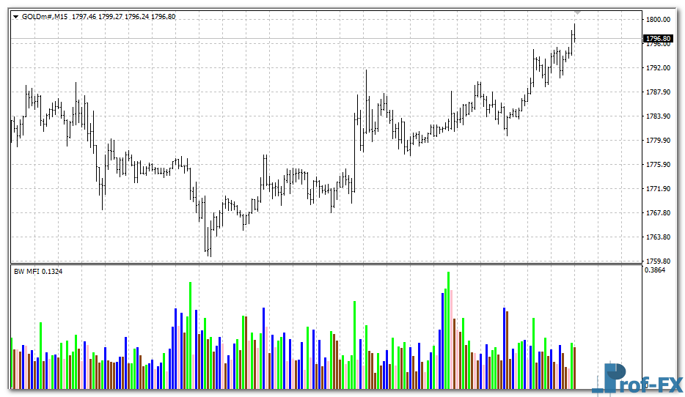Select the GOLDm#,M15 chart title text
Image resolution: width=685 pixels, height=397 pixels.
(45, 16)
